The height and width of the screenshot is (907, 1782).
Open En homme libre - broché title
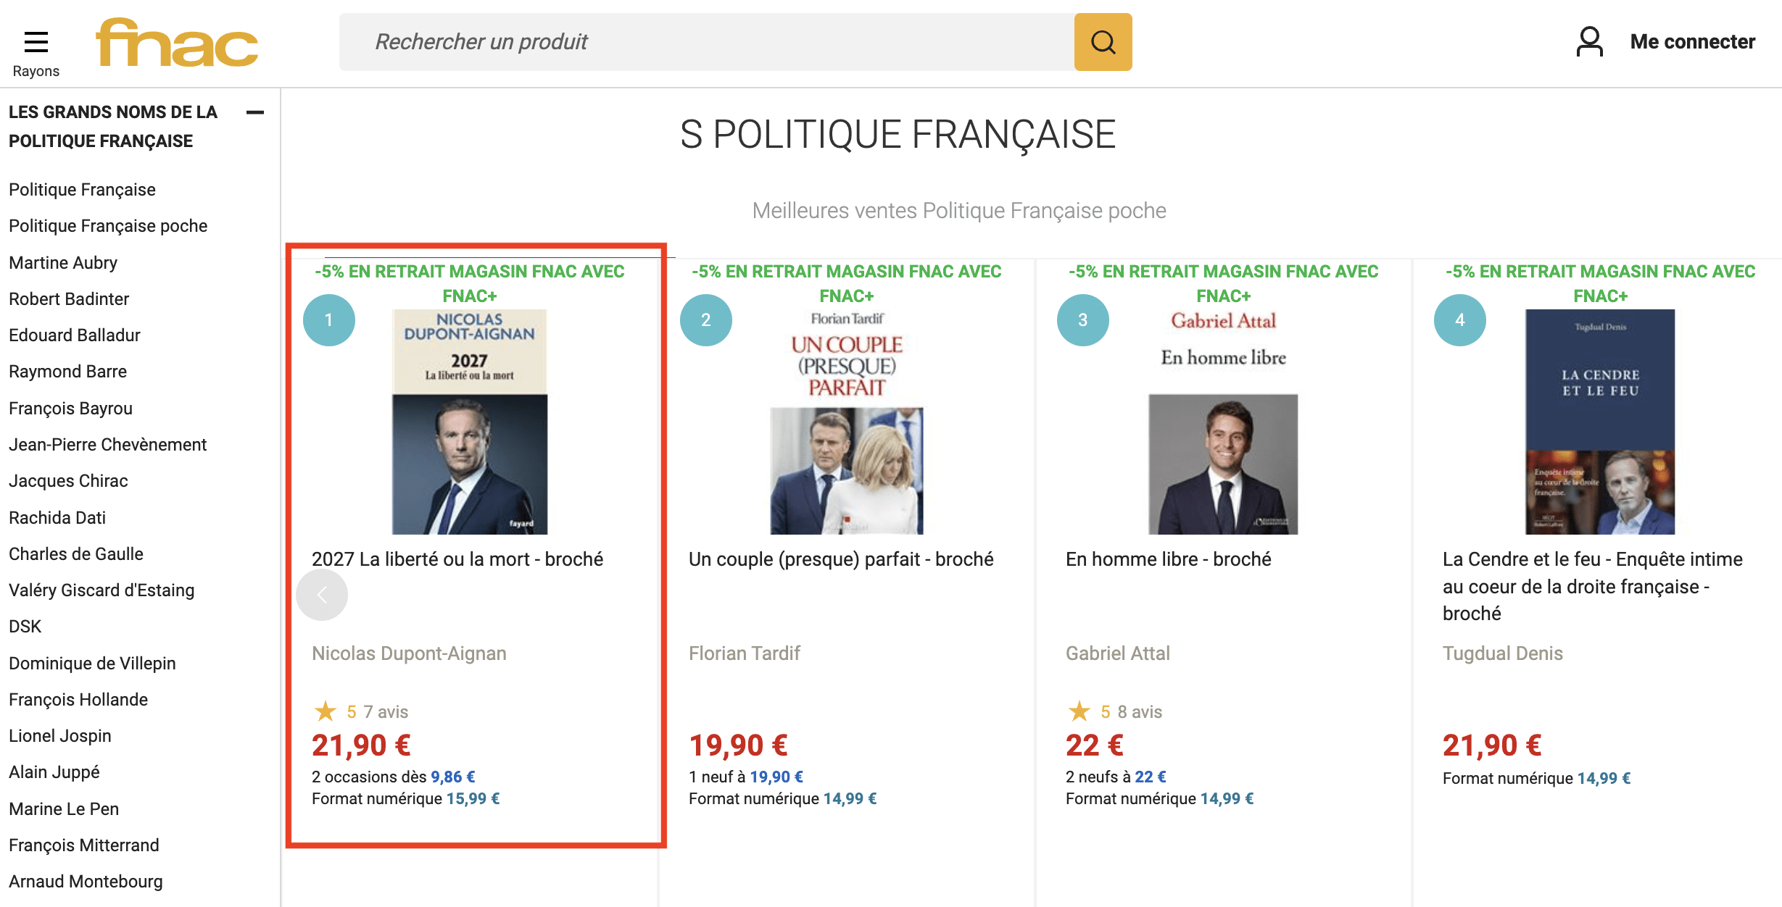[1168, 559]
